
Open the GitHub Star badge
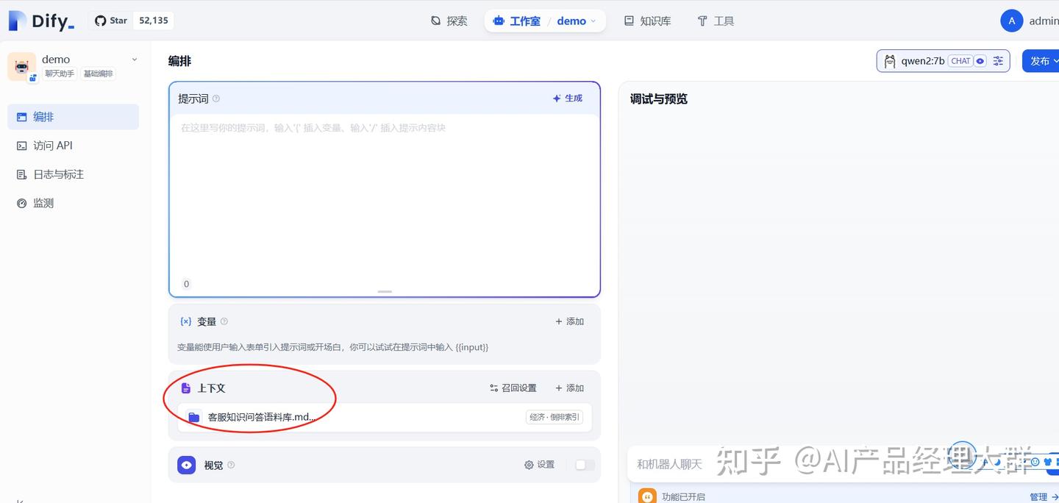132,21
